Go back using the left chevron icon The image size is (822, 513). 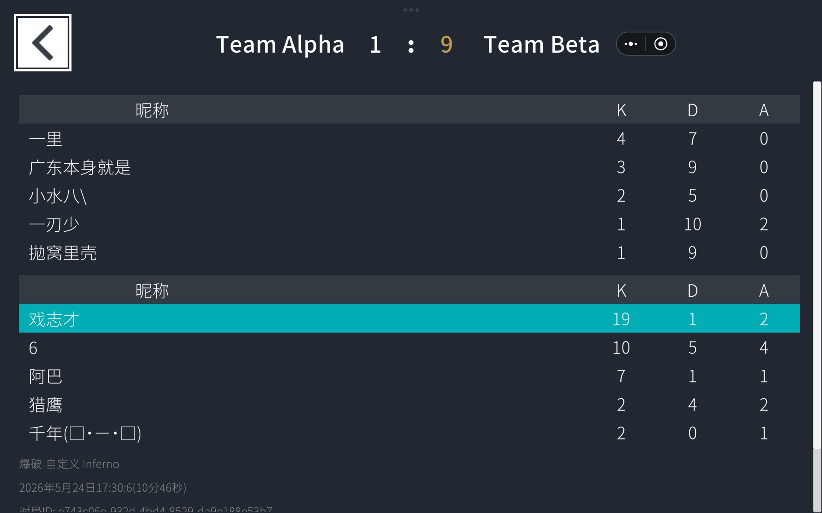(43, 43)
